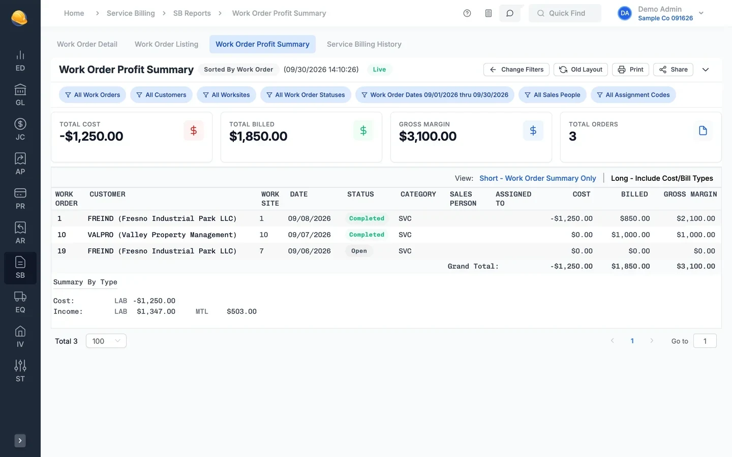Image resolution: width=732 pixels, height=457 pixels.
Task: Expand the sidebar with arrow button
Action: pos(20,441)
